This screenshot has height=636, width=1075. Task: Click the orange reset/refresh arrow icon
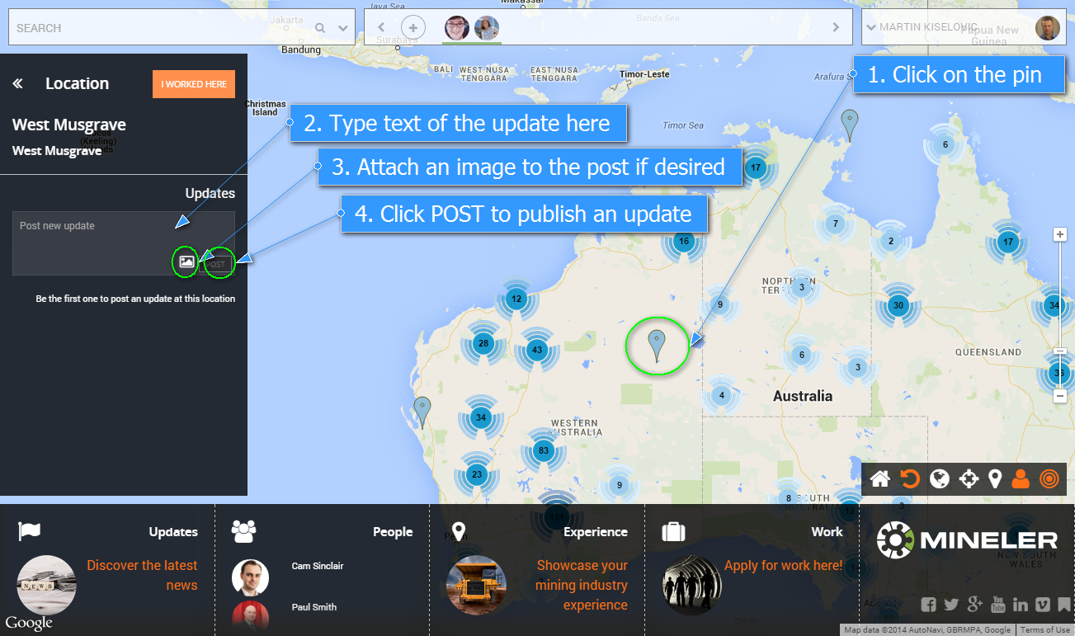coord(909,478)
